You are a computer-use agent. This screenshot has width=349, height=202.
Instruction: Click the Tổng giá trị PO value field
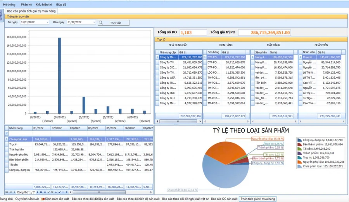tap(264, 33)
